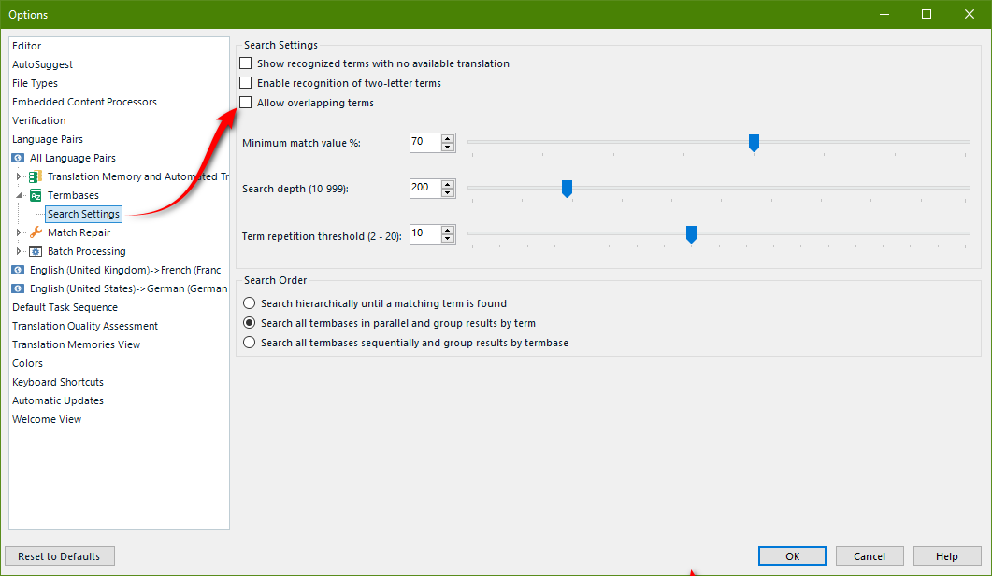Check the Allow overlapping terms box
The image size is (992, 576).
[x=246, y=103]
